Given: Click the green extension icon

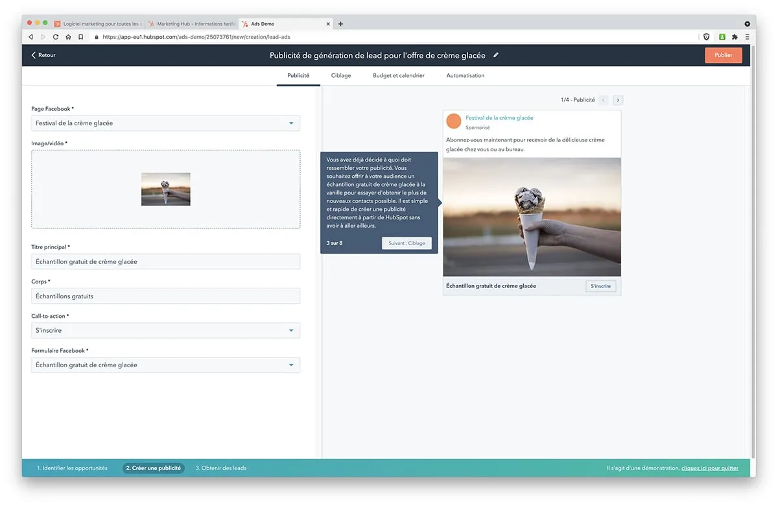Looking at the screenshot, I should coord(722,37).
